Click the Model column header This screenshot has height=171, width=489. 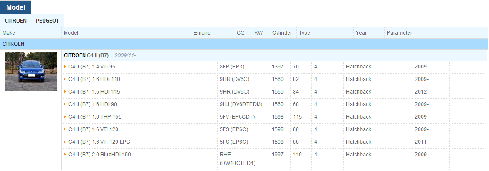tap(71, 32)
